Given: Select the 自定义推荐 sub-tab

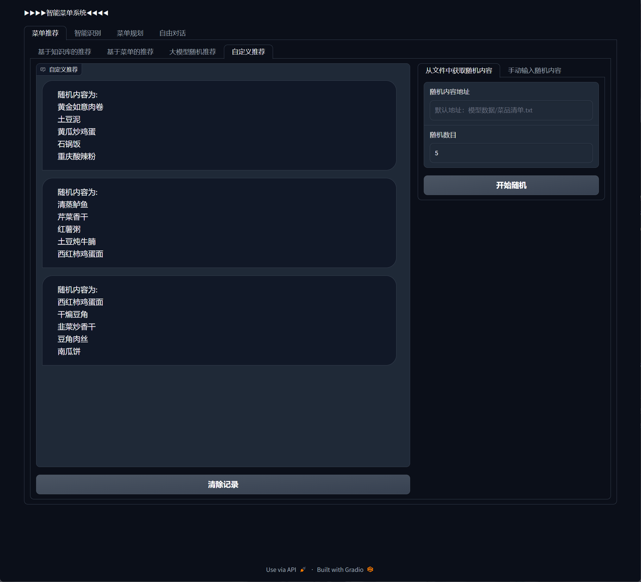Looking at the screenshot, I should click(248, 52).
